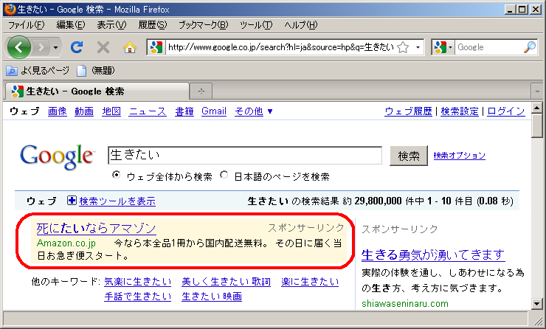This screenshot has width=546, height=329.
Task: Go to the home page via house icon
Action: point(130,47)
